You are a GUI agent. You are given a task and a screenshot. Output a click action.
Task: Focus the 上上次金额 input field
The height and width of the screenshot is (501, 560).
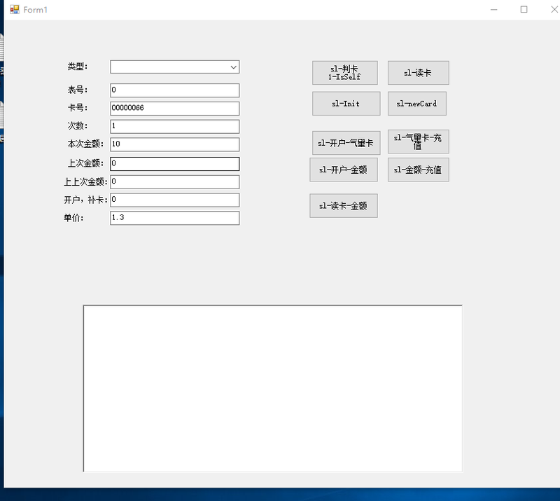[174, 181]
